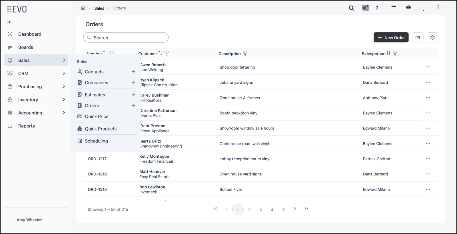Go to page 2 of orders
The height and width of the screenshot is (234, 457).
pyautogui.click(x=249, y=210)
